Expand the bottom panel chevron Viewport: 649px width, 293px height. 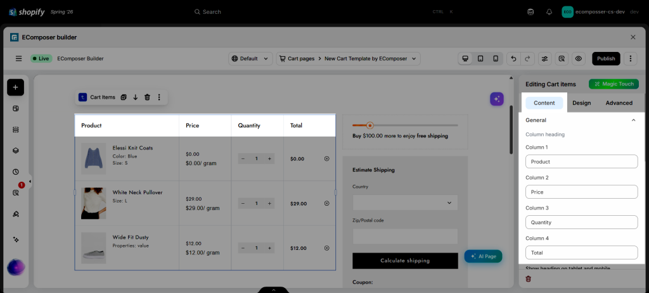coord(274,290)
